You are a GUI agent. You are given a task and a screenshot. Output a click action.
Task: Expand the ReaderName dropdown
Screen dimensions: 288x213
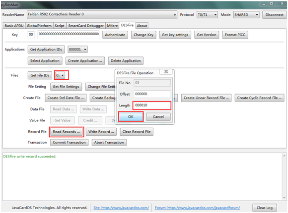point(175,15)
